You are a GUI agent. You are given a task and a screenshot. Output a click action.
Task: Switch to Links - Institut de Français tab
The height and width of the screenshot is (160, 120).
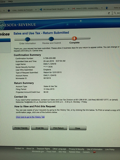[22, 10]
